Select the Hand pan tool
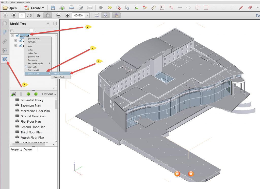 (47, 15)
